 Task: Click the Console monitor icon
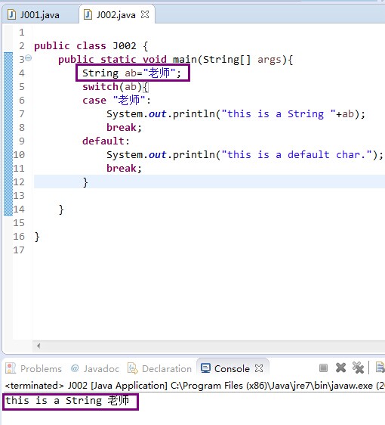[x=205, y=368]
